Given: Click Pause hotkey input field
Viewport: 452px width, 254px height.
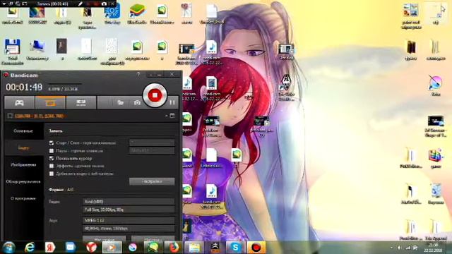Looking at the screenshot, I should coord(152,150).
